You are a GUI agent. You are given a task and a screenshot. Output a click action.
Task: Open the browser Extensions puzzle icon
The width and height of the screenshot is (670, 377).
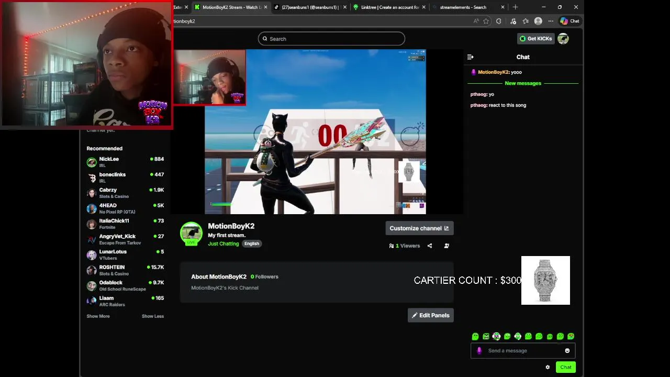[499, 21]
